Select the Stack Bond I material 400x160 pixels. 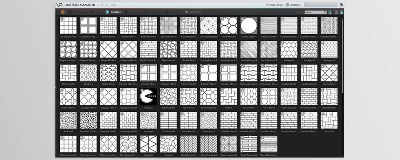(x=168, y=120)
